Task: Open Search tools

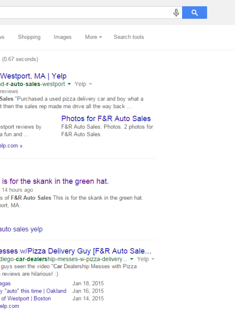Action: (129, 37)
